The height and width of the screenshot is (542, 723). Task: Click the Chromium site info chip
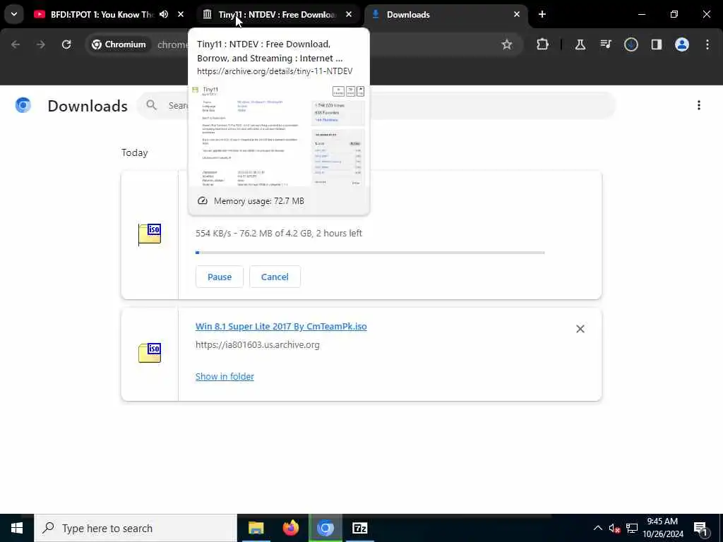pos(119,44)
